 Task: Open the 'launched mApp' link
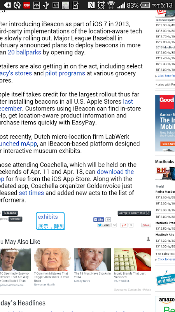click(x=18, y=144)
